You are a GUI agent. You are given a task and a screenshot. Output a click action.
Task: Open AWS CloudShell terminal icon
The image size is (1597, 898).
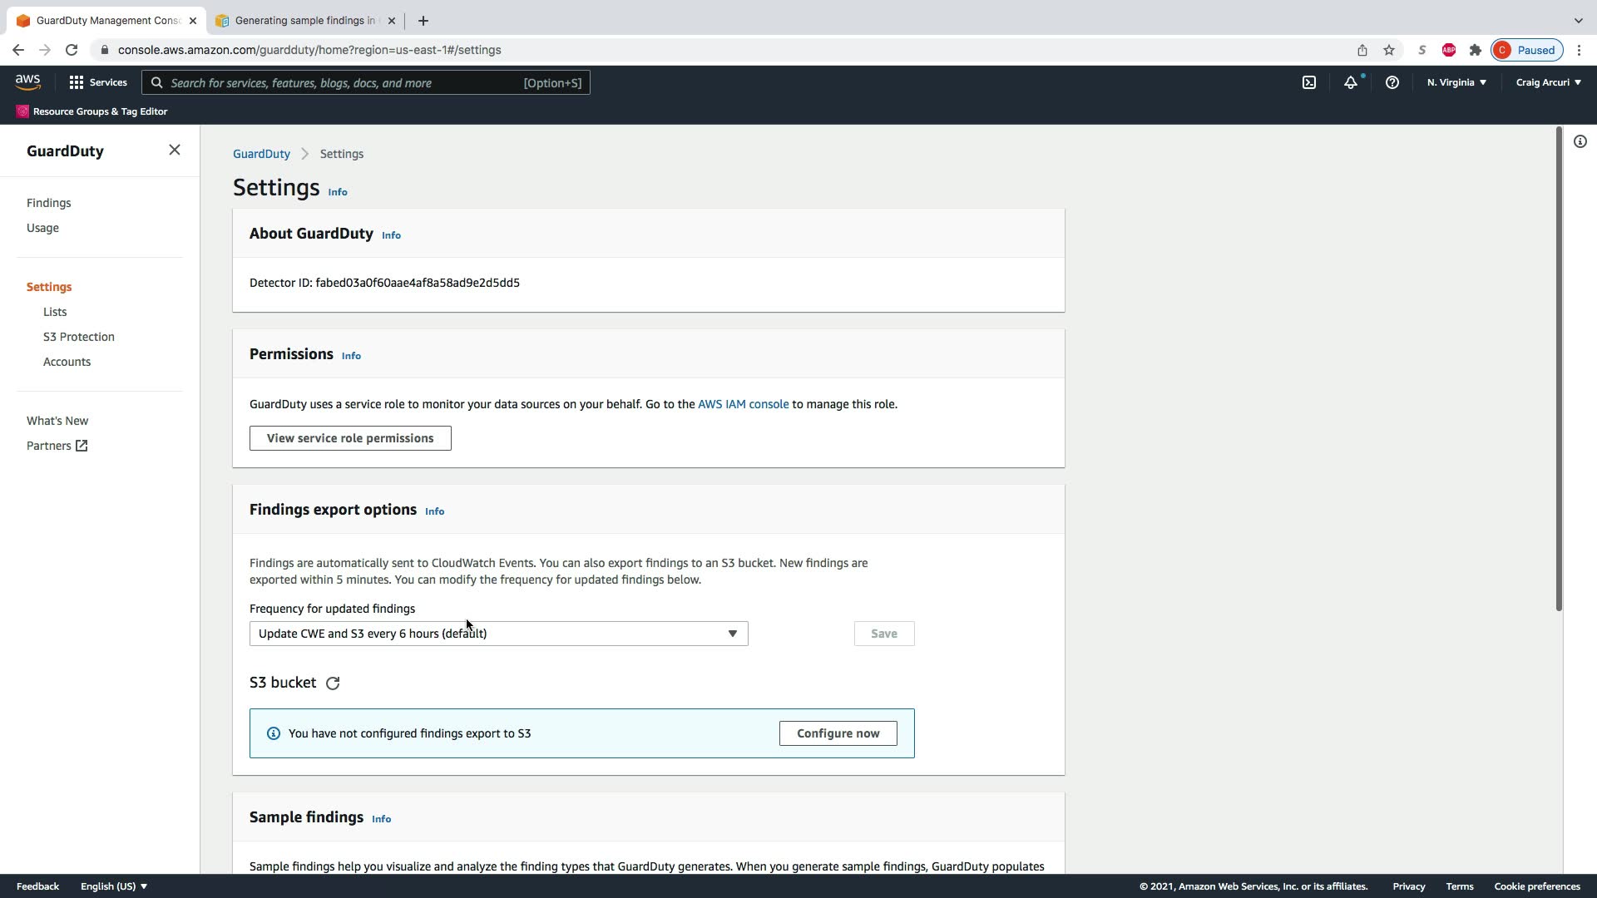point(1309,82)
